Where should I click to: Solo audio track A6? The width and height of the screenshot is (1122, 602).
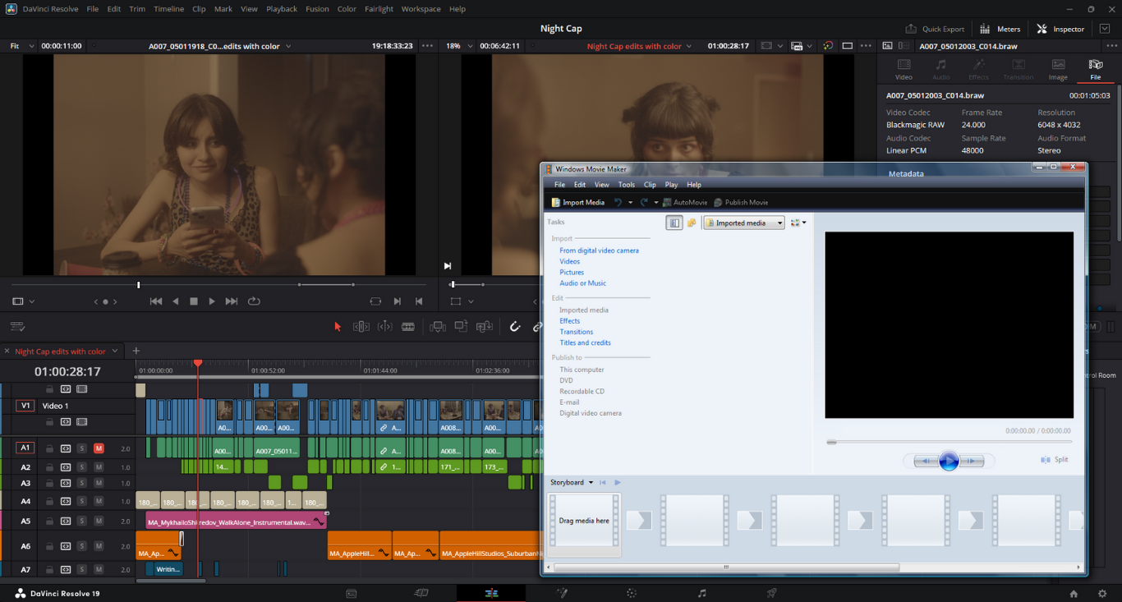[81, 546]
